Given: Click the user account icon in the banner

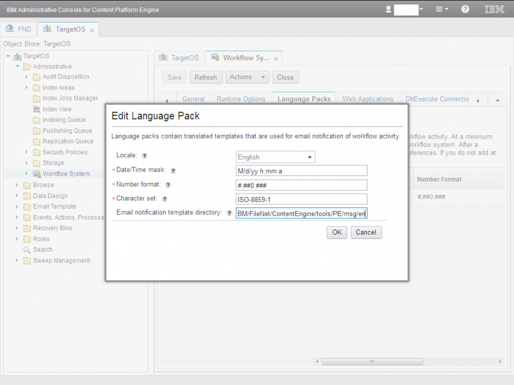Looking at the screenshot, I should click(388, 9).
